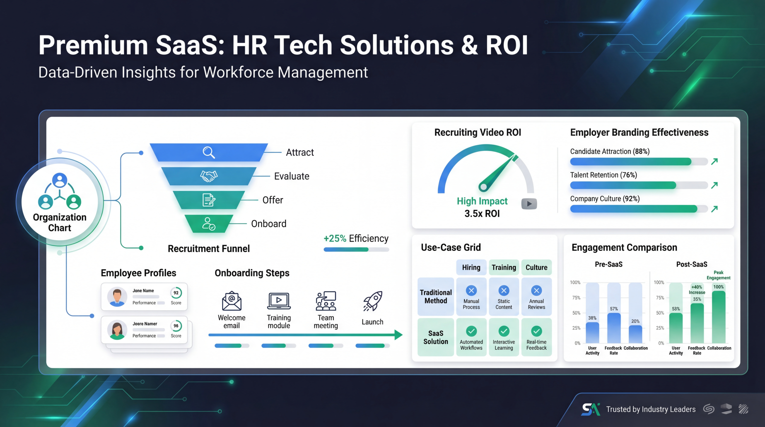765x427 pixels.
Task: Click the handshake icon in Evaluate stage
Action: [209, 176]
